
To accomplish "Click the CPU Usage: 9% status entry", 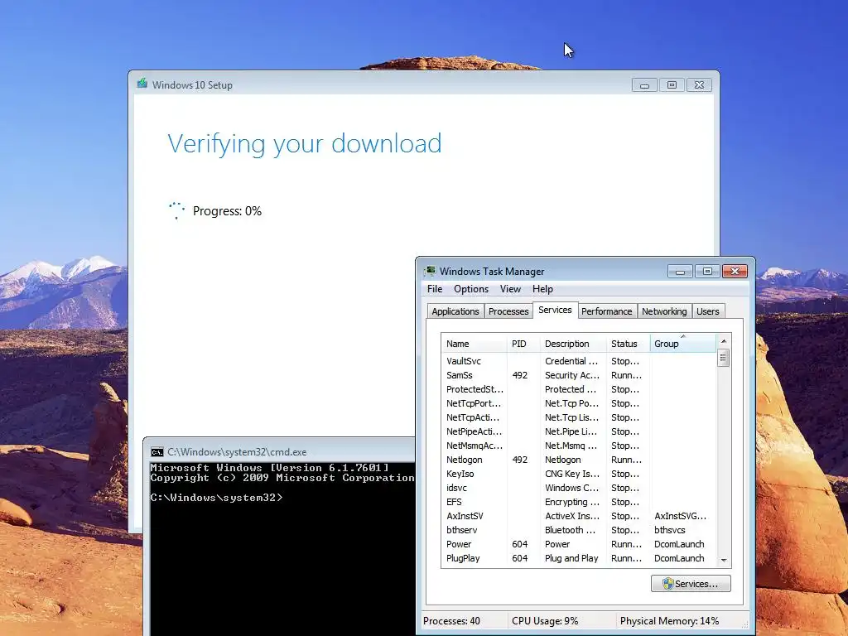I will coord(545,621).
